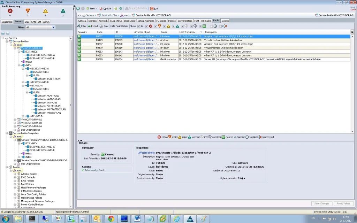Open the Filter tool in faults toolbar
The image size is (357, 223).
[82, 26]
